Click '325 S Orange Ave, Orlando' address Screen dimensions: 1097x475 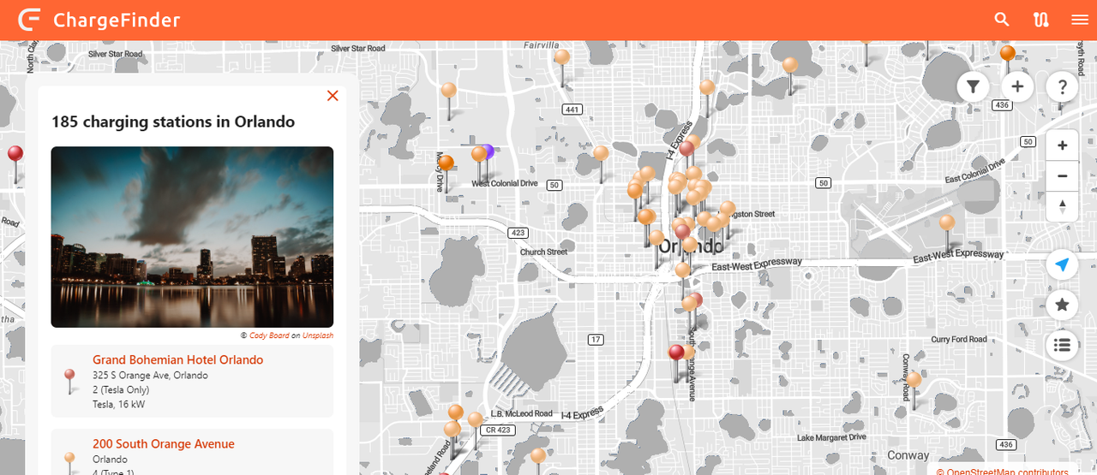tap(150, 376)
